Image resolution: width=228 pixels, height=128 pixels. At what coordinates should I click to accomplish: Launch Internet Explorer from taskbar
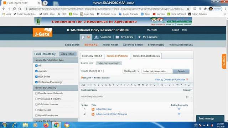pyautogui.click(x=15, y=125)
